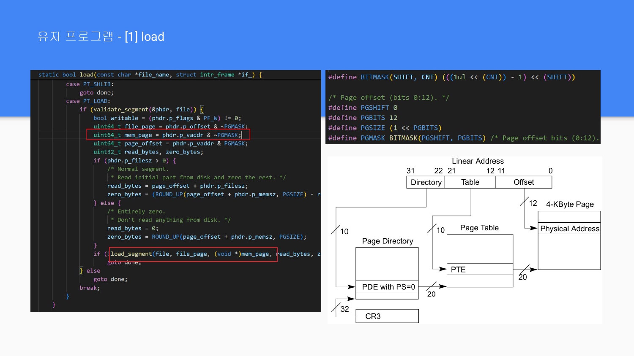Click the 'uint64_t page_offset' code line
This screenshot has width=634, height=356.
170,143
